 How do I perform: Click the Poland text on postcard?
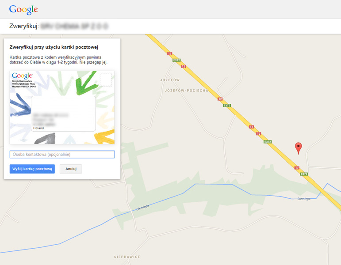click(x=38, y=128)
